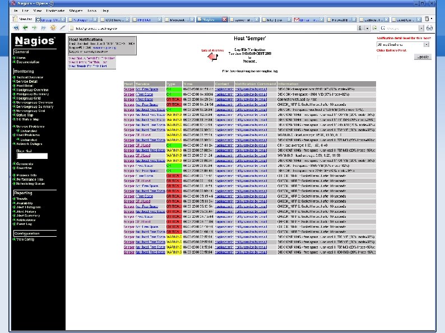Viewport: 445px width, 333px height.
Task: Click the green bullet beside Event Log
Action: tap(14, 224)
